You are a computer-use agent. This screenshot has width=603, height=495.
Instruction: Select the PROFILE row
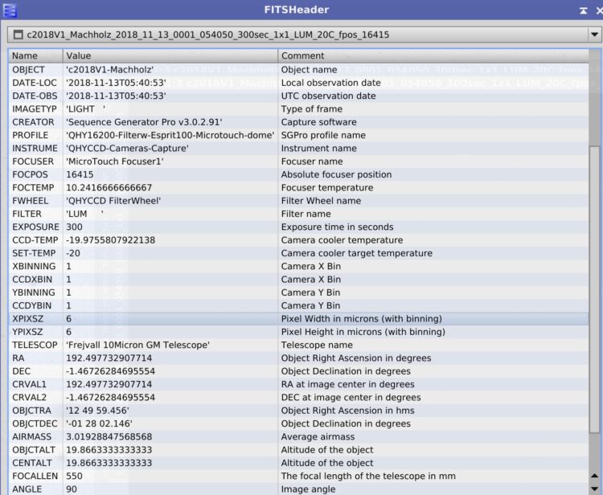point(298,135)
